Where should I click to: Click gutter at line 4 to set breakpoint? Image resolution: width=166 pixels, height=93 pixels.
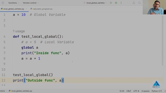(4, 37)
